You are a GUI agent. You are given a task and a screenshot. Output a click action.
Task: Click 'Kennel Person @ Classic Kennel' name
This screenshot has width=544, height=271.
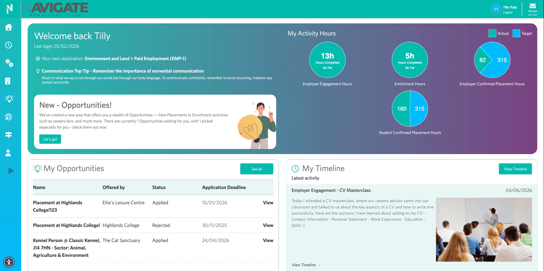tap(67, 248)
